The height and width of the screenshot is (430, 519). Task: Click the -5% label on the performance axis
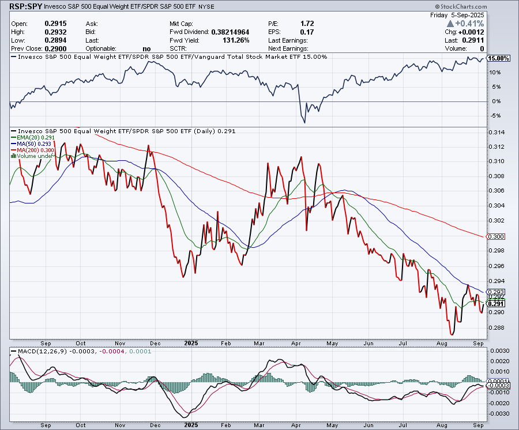[496, 116]
